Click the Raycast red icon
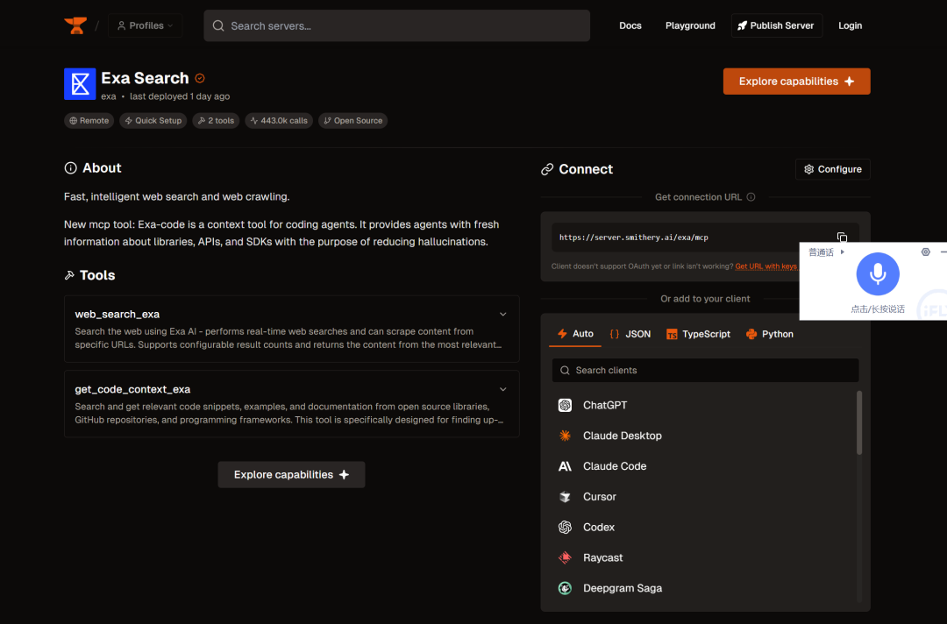 click(x=565, y=557)
